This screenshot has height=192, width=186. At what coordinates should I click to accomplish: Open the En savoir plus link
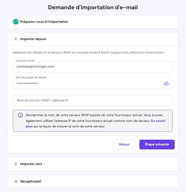coord(158,121)
